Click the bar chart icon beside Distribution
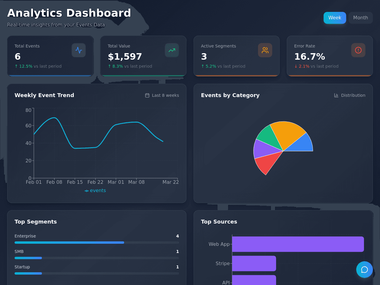380x285 pixels. tap(336, 95)
